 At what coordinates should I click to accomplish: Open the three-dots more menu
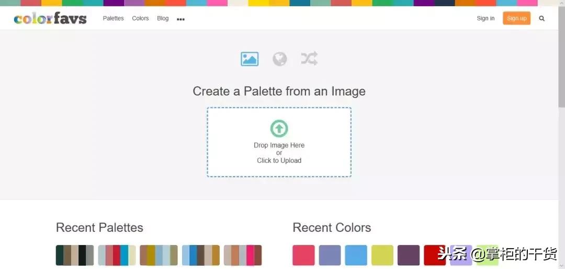180,19
